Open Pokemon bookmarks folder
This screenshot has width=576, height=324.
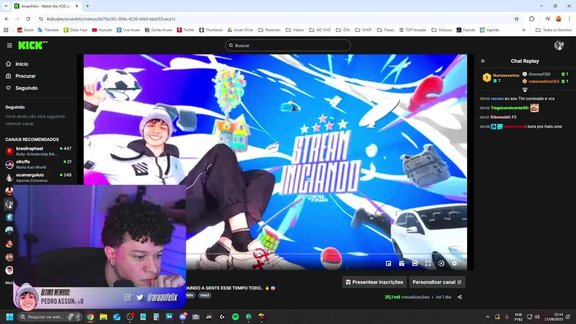coord(269,30)
